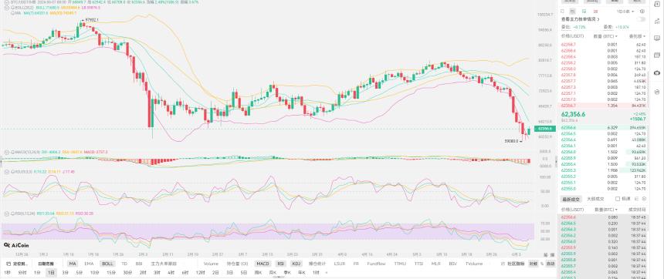664x279 pixels.
Task: Switch to the 大额成交 tab
Action: (x=595, y=199)
